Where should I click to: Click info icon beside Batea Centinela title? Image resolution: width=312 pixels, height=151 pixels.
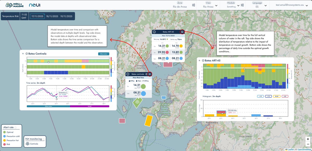(27, 54)
